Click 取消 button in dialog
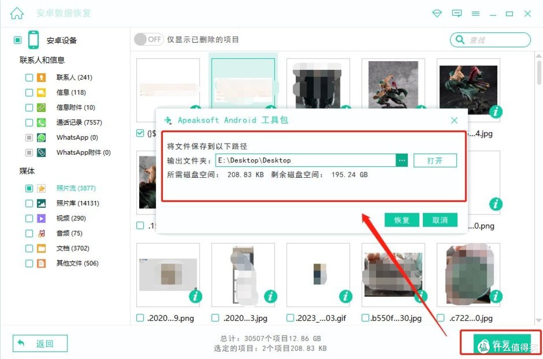 [440, 220]
